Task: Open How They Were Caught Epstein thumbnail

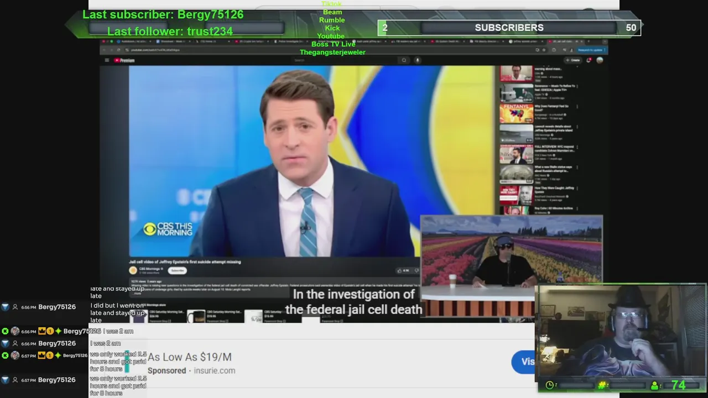Action: pyautogui.click(x=517, y=195)
